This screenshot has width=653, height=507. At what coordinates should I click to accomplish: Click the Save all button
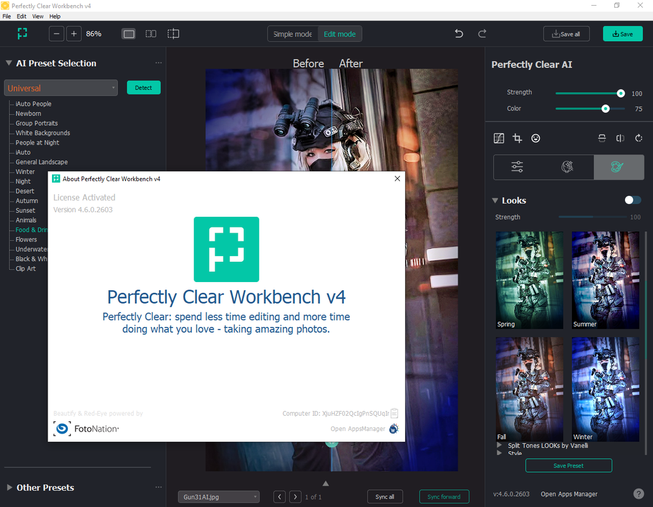pyautogui.click(x=566, y=34)
